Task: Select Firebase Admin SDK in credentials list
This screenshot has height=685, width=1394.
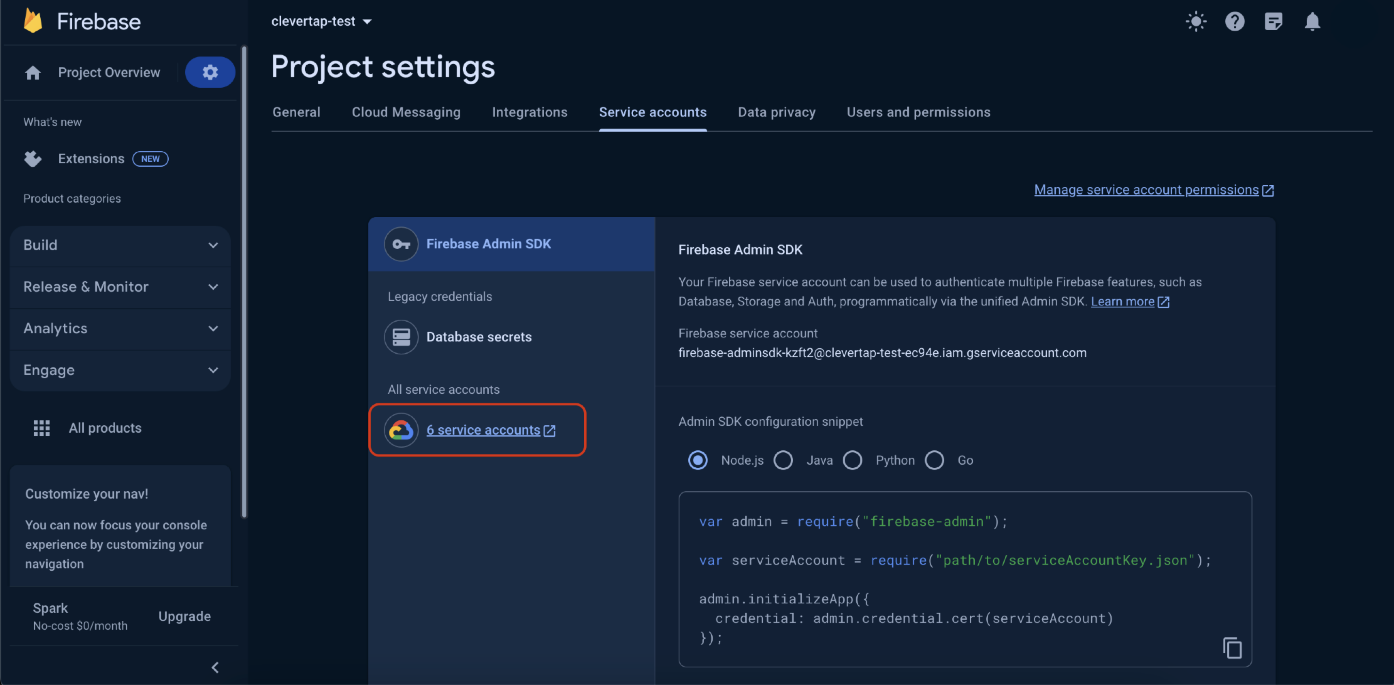Action: coord(512,244)
